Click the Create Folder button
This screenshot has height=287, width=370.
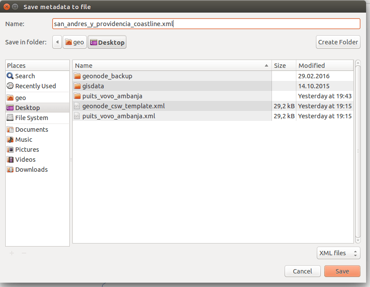338,42
